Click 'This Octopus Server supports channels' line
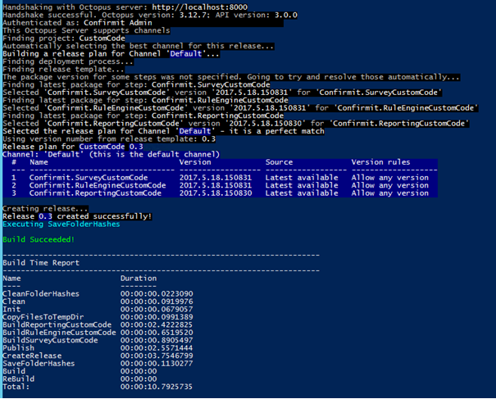Viewport: 496px width, 399px height. point(86,30)
